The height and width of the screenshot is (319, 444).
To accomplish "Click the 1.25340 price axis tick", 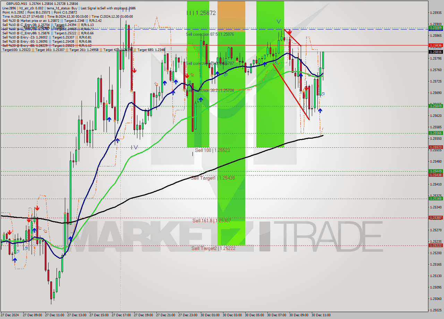I will point(436,207).
